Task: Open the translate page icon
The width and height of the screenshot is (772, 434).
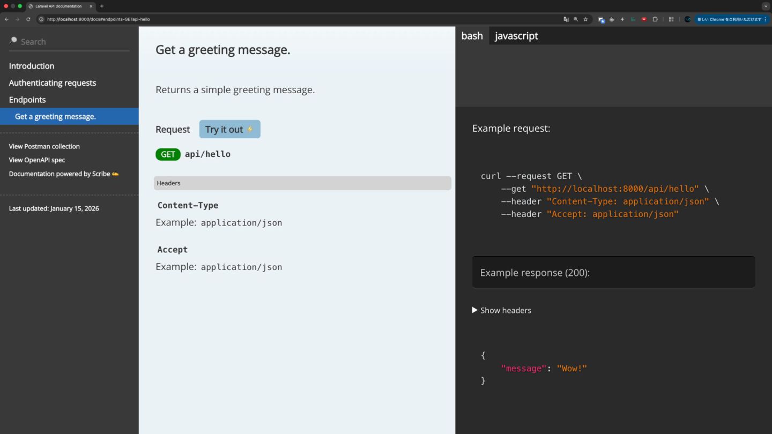Action: (x=566, y=19)
